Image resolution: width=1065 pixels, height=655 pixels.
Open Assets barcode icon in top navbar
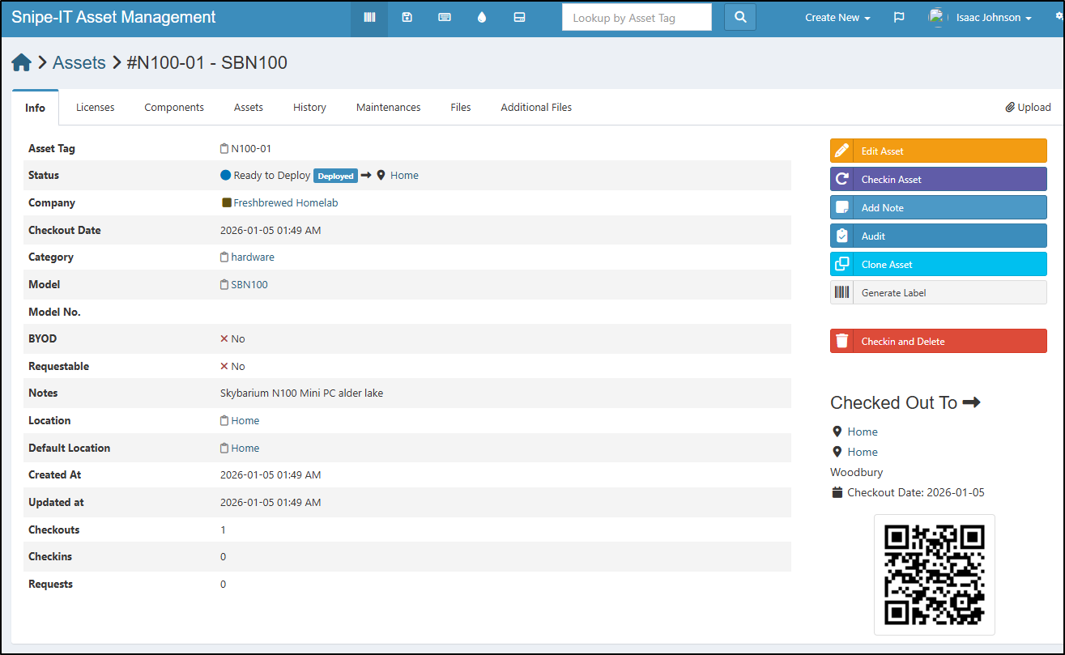(369, 18)
